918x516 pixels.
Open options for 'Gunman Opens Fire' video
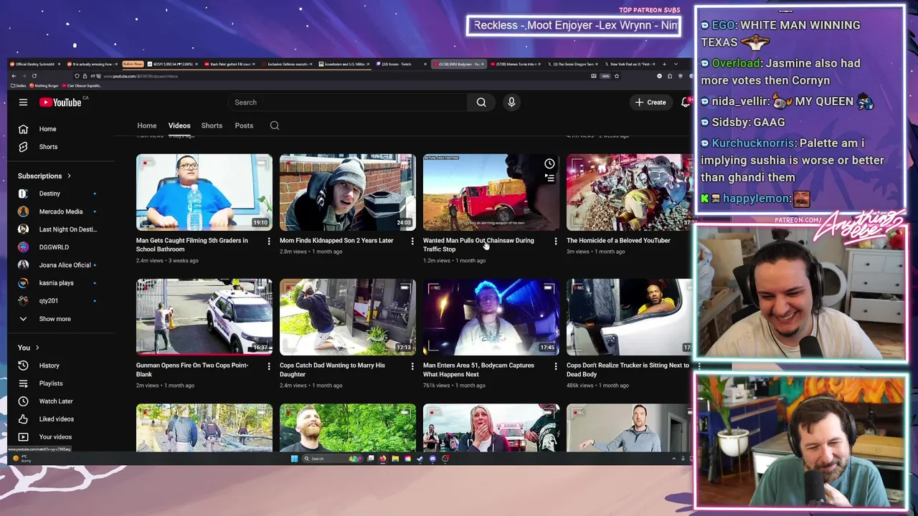click(x=269, y=366)
